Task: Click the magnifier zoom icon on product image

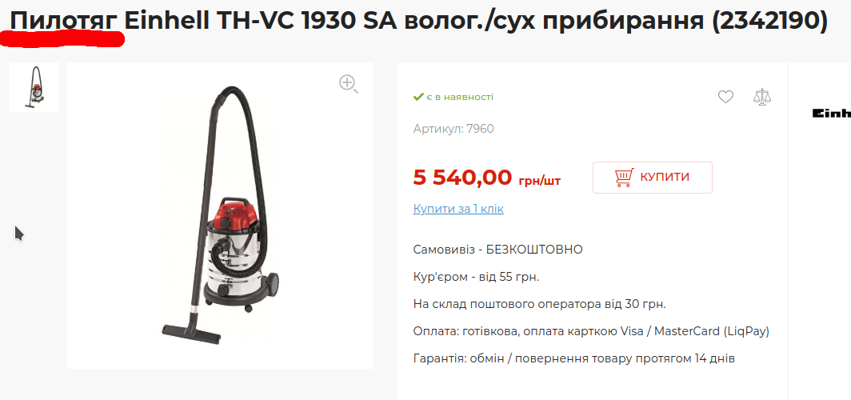Action: point(349,84)
